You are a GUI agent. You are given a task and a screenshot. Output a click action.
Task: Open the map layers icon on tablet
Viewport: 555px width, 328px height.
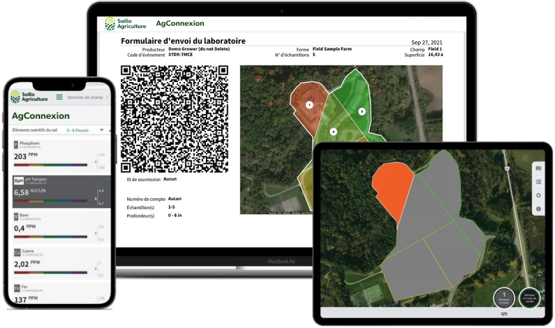pyautogui.click(x=538, y=169)
